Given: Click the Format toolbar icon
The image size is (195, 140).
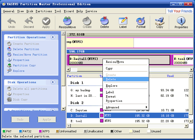Looking at the screenshot, I should [141, 23].
